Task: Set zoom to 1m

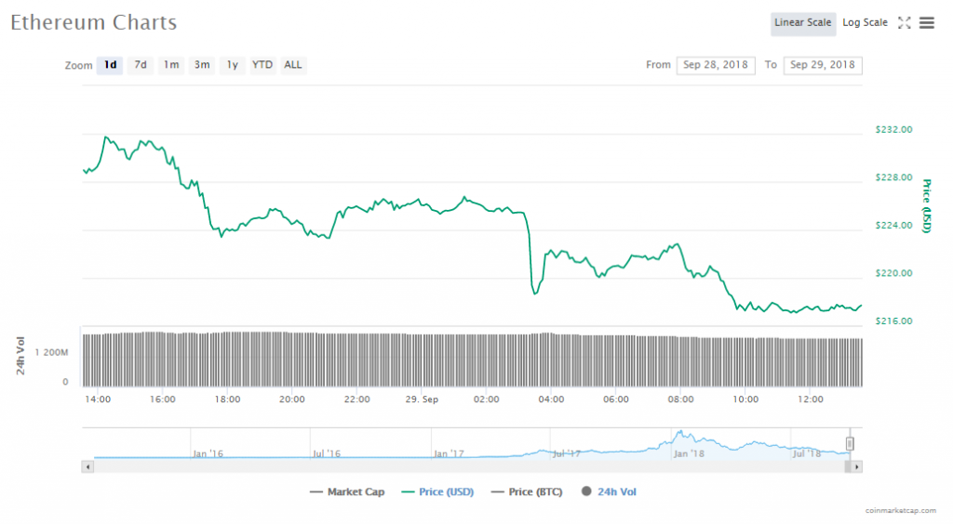Action: (x=171, y=65)
